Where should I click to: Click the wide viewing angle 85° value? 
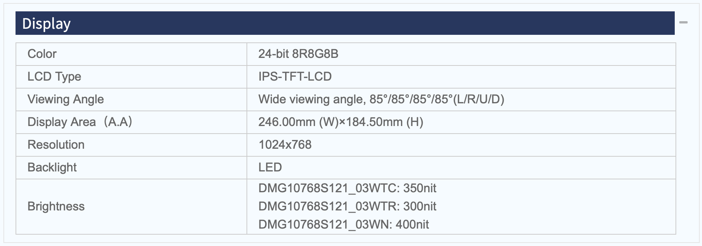(381, 100)
